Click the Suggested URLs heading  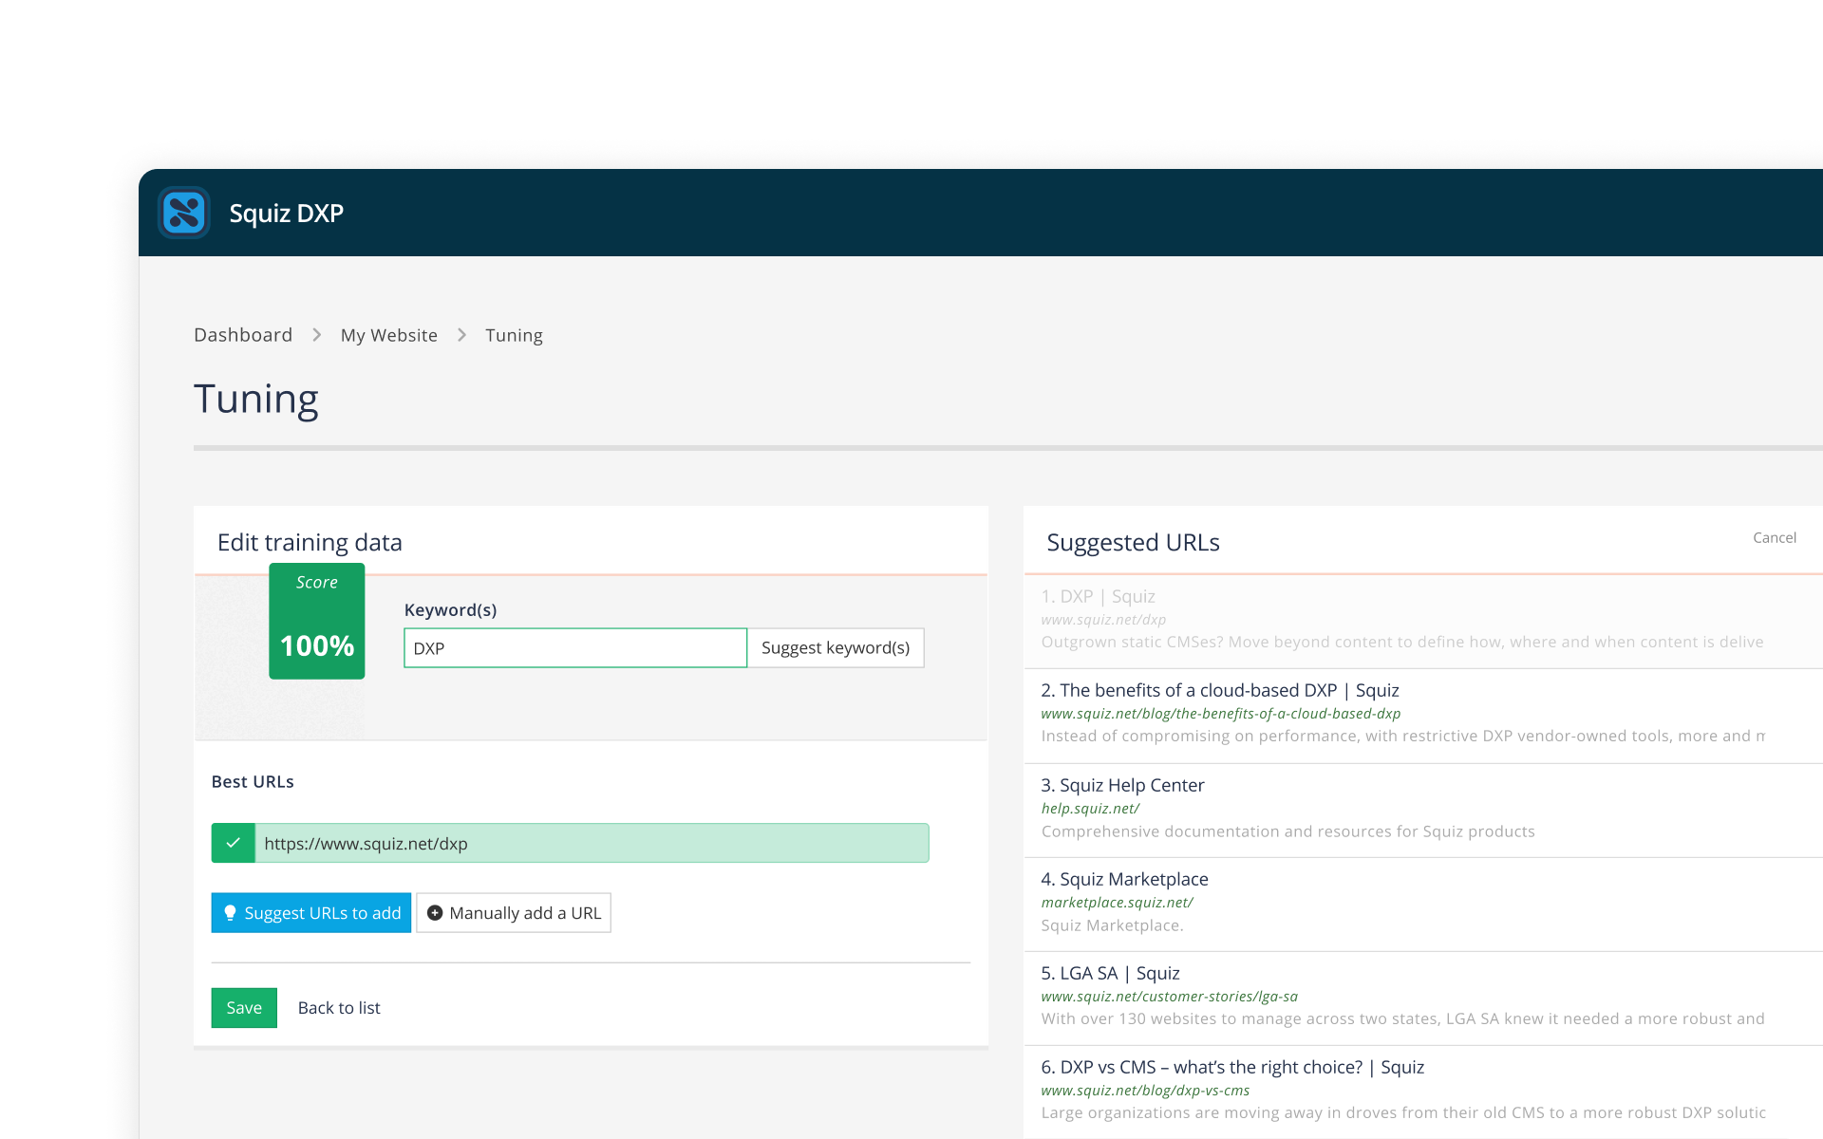tap(1133, 542)
